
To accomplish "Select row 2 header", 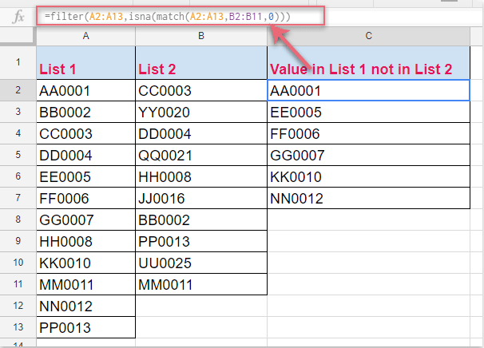I will point(18,90).
